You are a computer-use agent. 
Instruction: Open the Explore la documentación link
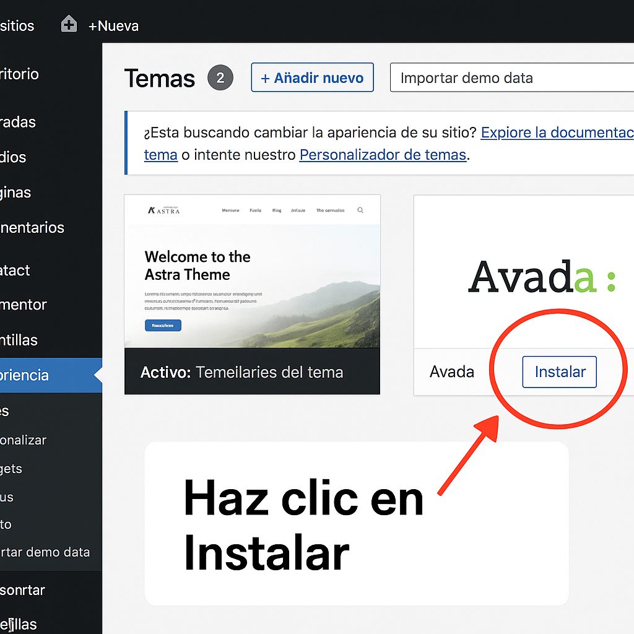tap(556, 132)
